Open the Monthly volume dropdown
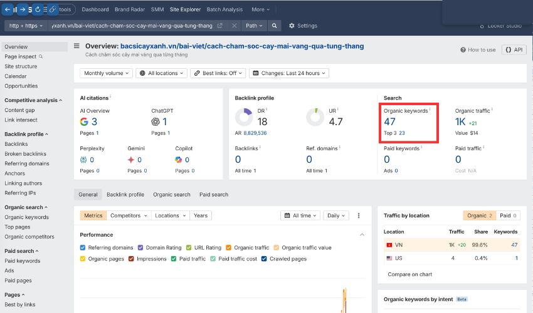Screen dimensions: 533x313 click(107, 73)
